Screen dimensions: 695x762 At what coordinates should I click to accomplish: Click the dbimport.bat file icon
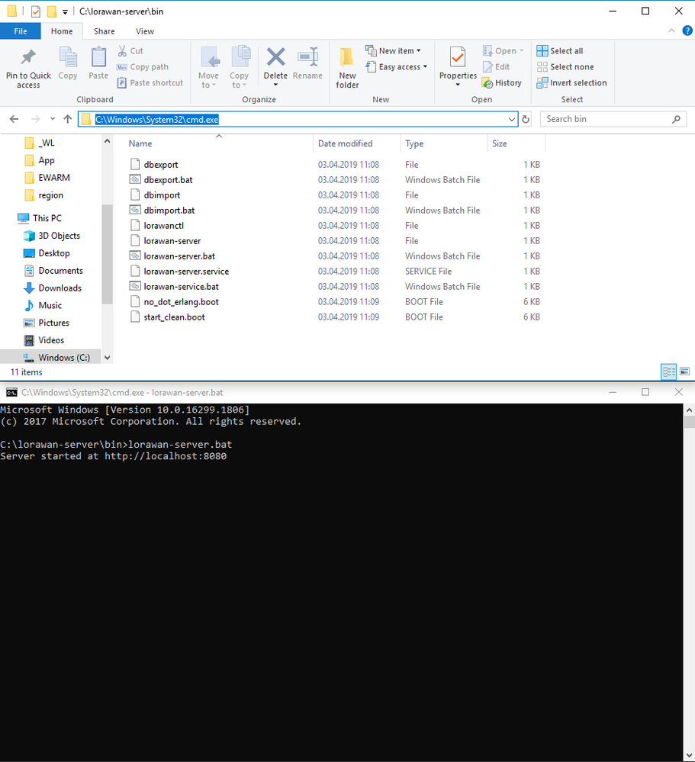(x=135, y=211)
